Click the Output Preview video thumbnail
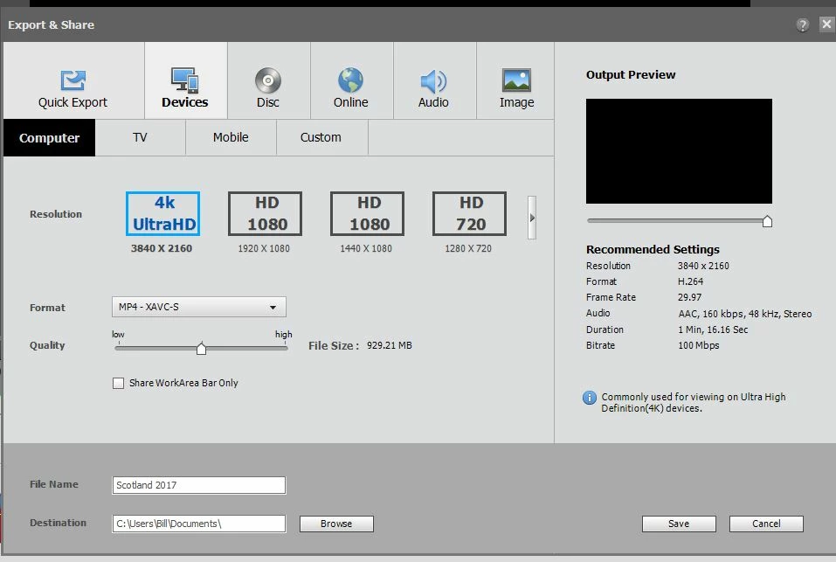The image size is (836, 562). point(679,151)
